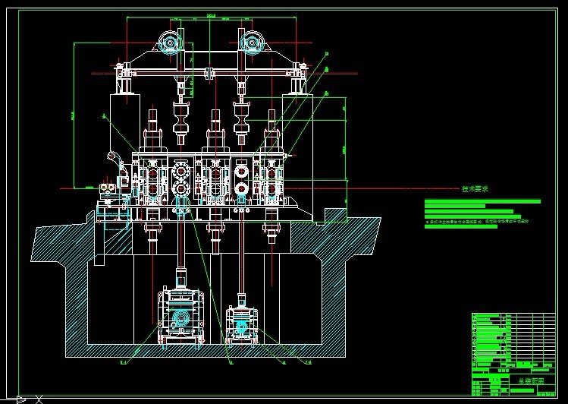Click the UCS origin icon
This screenshot has width=568, height=404.
tap(22, 400)
